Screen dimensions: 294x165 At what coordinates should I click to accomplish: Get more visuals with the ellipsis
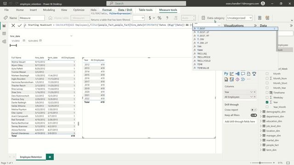coord(249,79)
